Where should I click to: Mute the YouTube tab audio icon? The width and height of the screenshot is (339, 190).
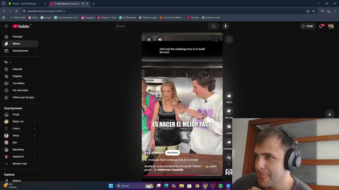point(83,4)
